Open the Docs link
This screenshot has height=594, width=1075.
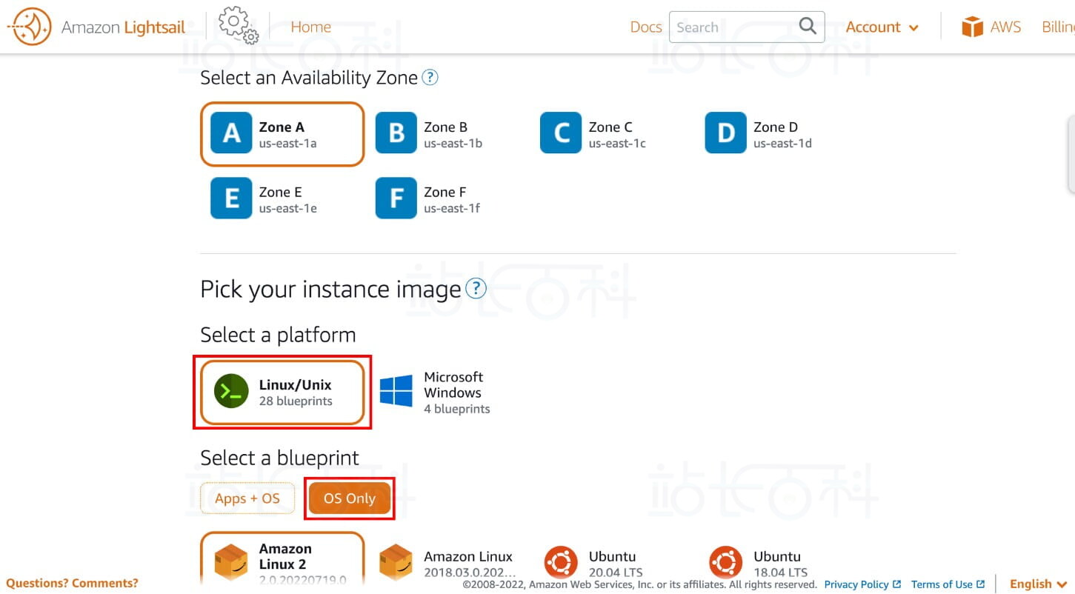click(x=645, y=27)
